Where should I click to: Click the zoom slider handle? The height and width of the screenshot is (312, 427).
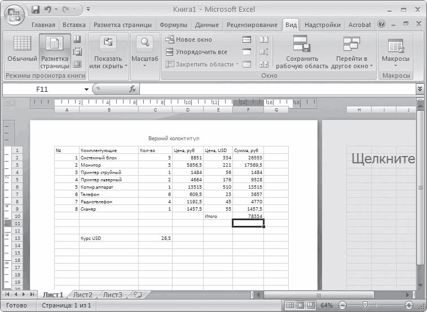point(366,305)
